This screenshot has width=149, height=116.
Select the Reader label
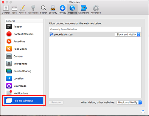18,27
